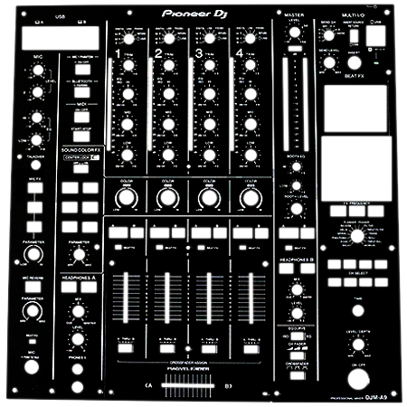The image size is (407, 407).
Task: Click the BLUETOOTH PAIRING button
Action: [x=82, y=92]
